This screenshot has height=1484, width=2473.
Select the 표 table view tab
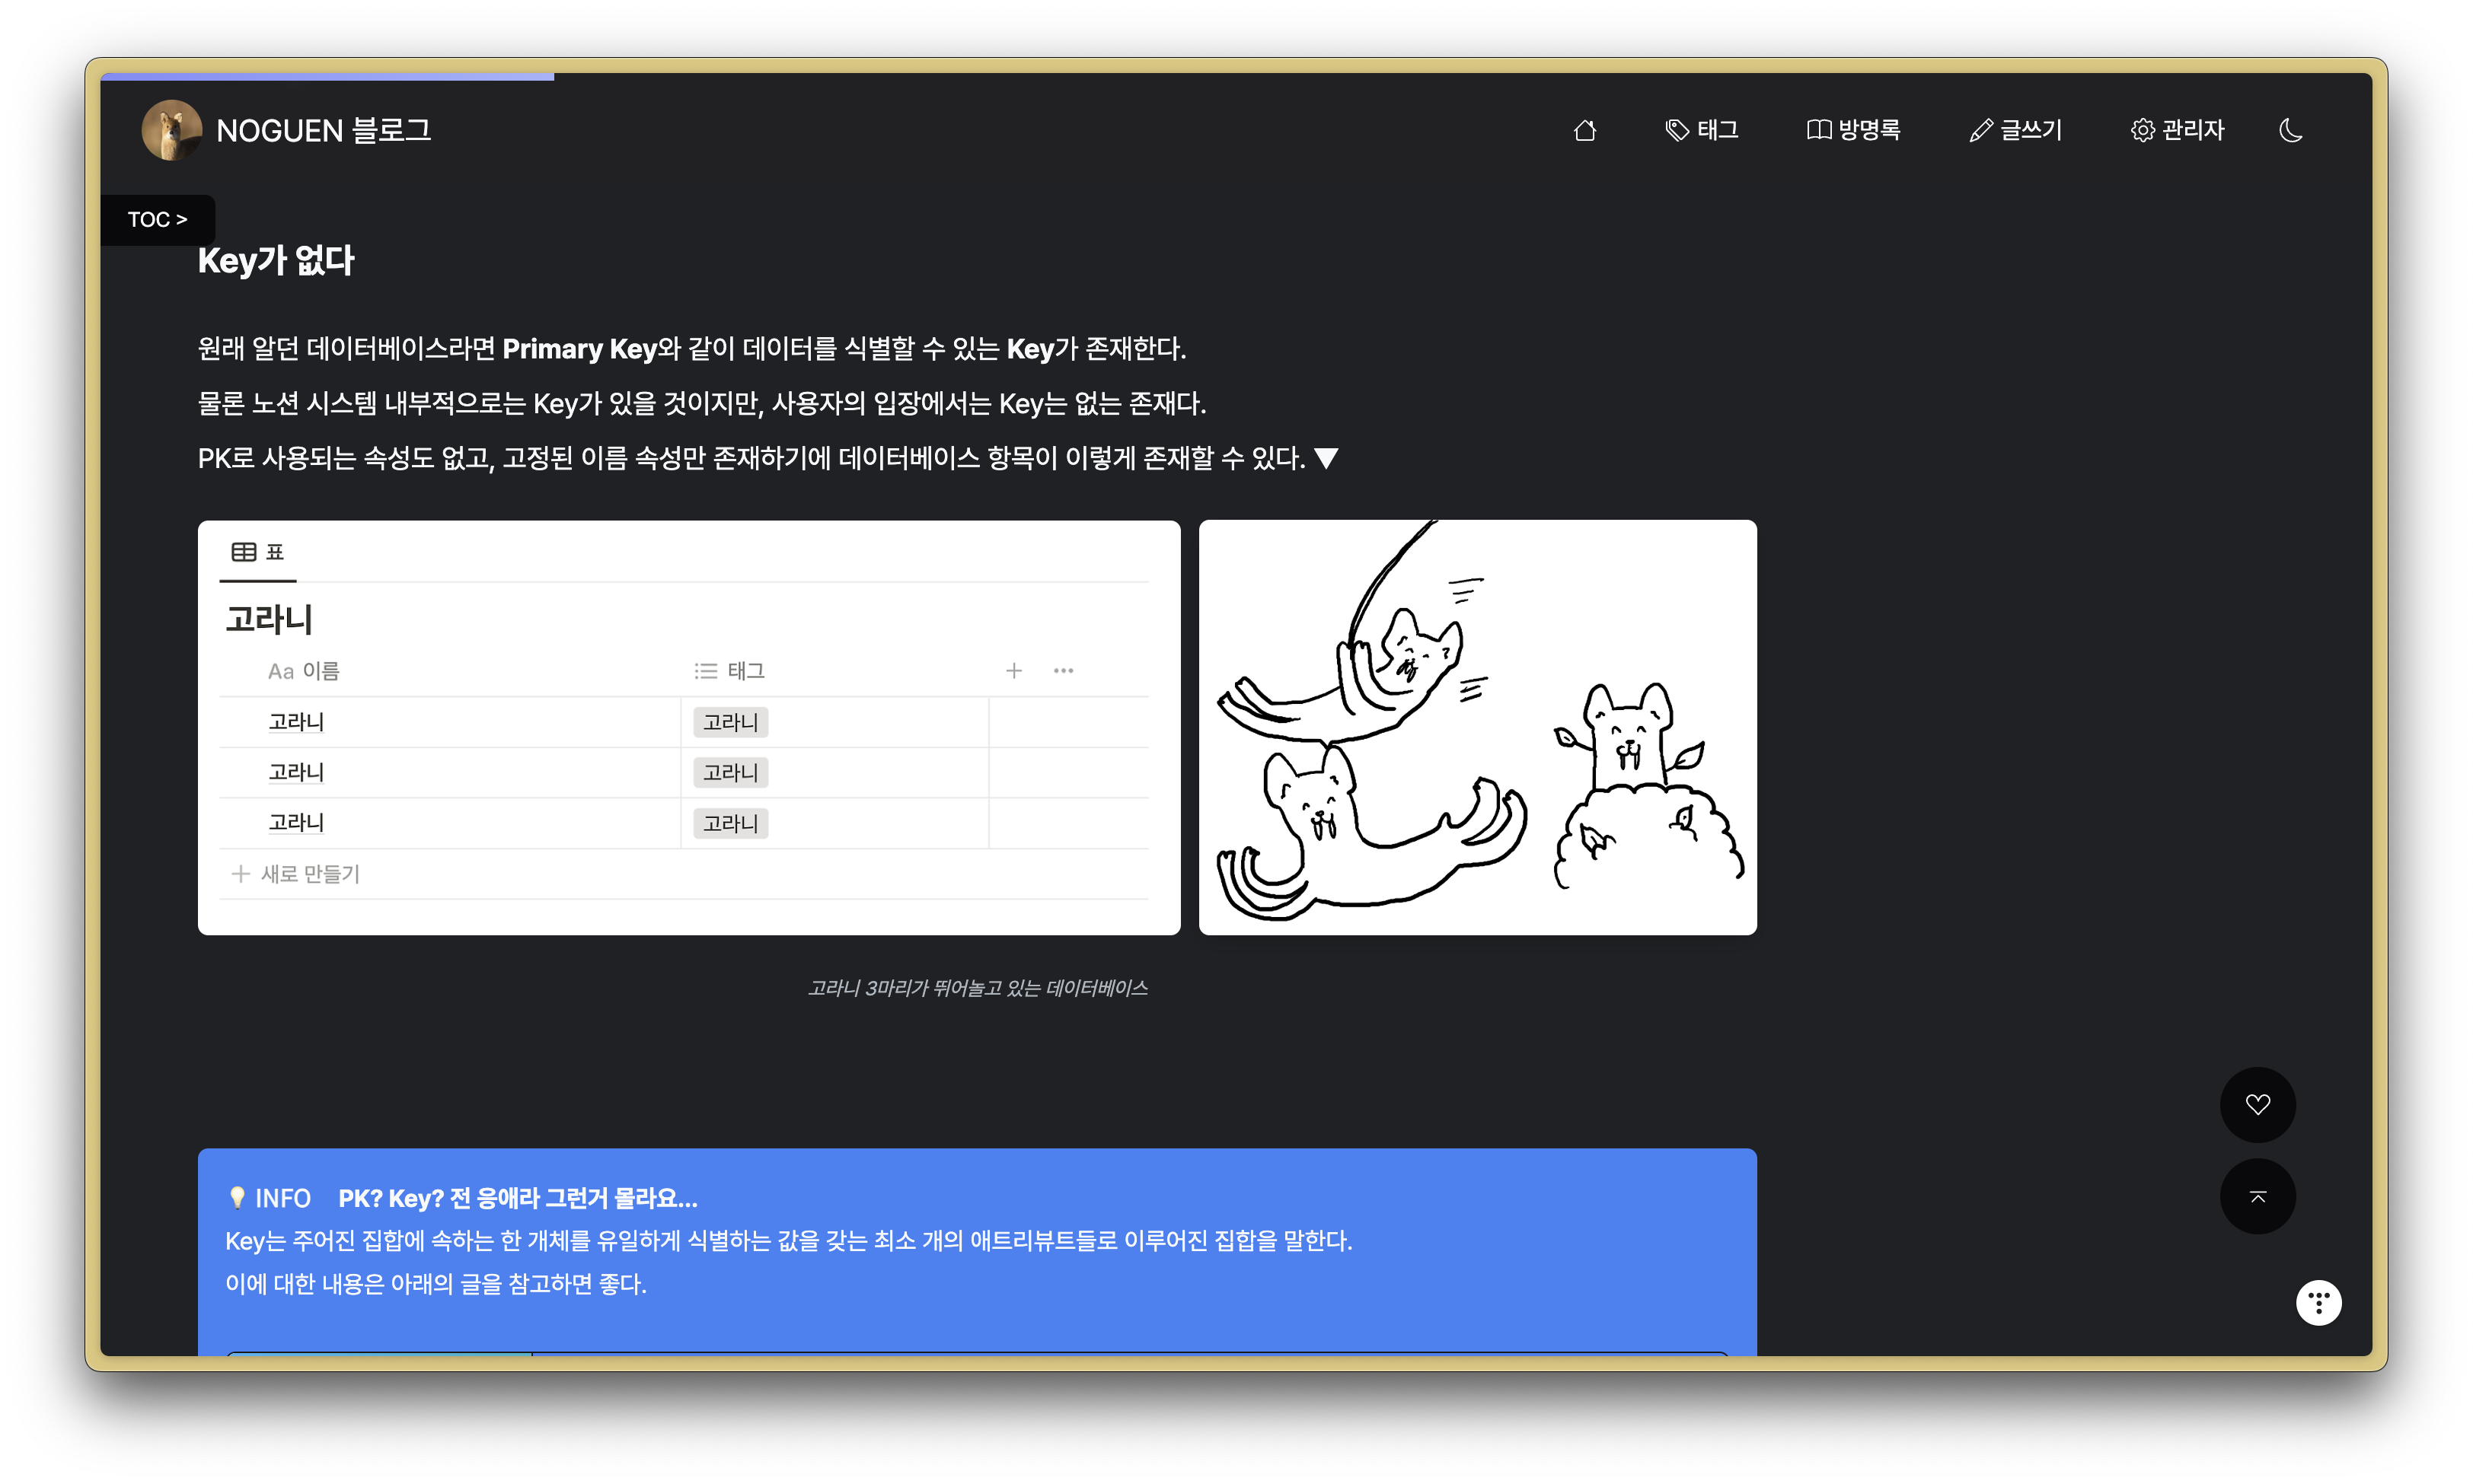tap(258, 552)
